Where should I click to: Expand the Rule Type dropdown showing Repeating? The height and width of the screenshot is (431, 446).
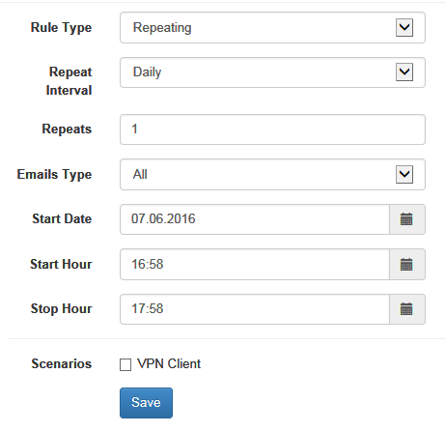pyautogui.click(x=272, y=28)
